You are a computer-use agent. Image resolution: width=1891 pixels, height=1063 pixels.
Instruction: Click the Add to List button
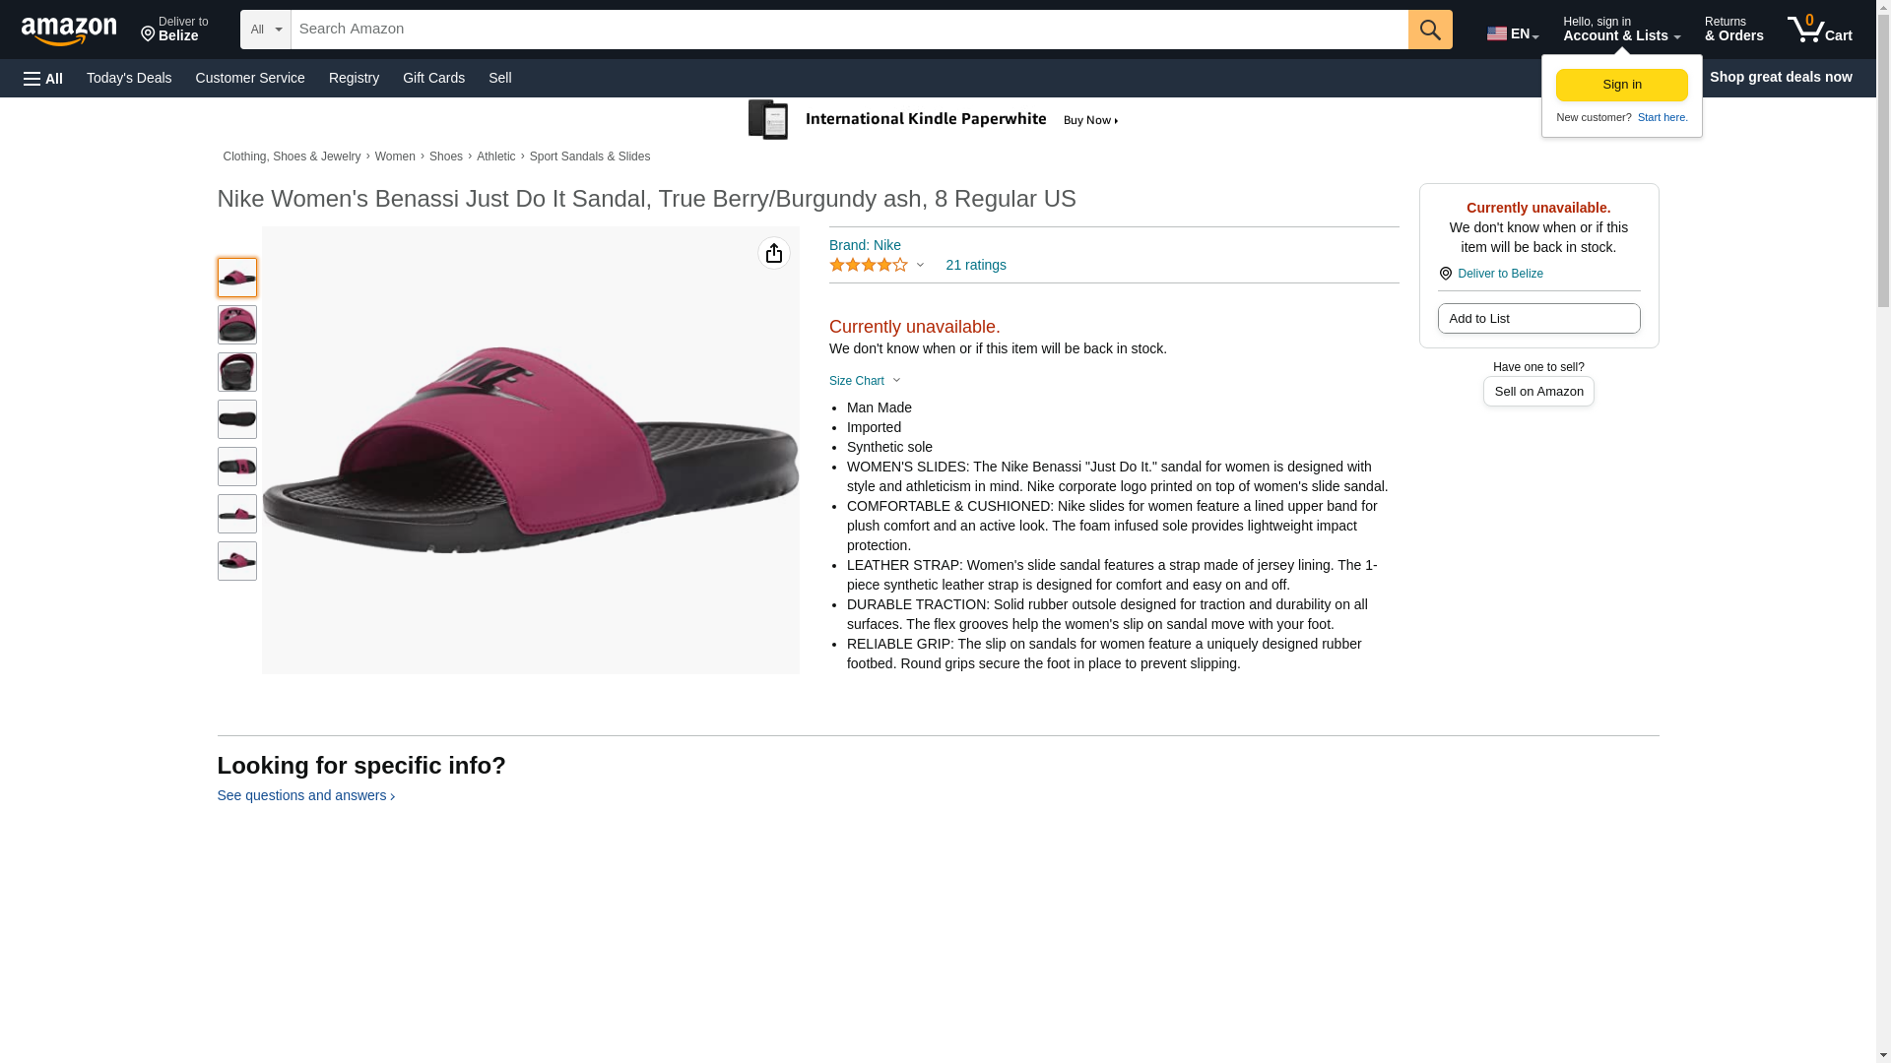coord(1537,319)
